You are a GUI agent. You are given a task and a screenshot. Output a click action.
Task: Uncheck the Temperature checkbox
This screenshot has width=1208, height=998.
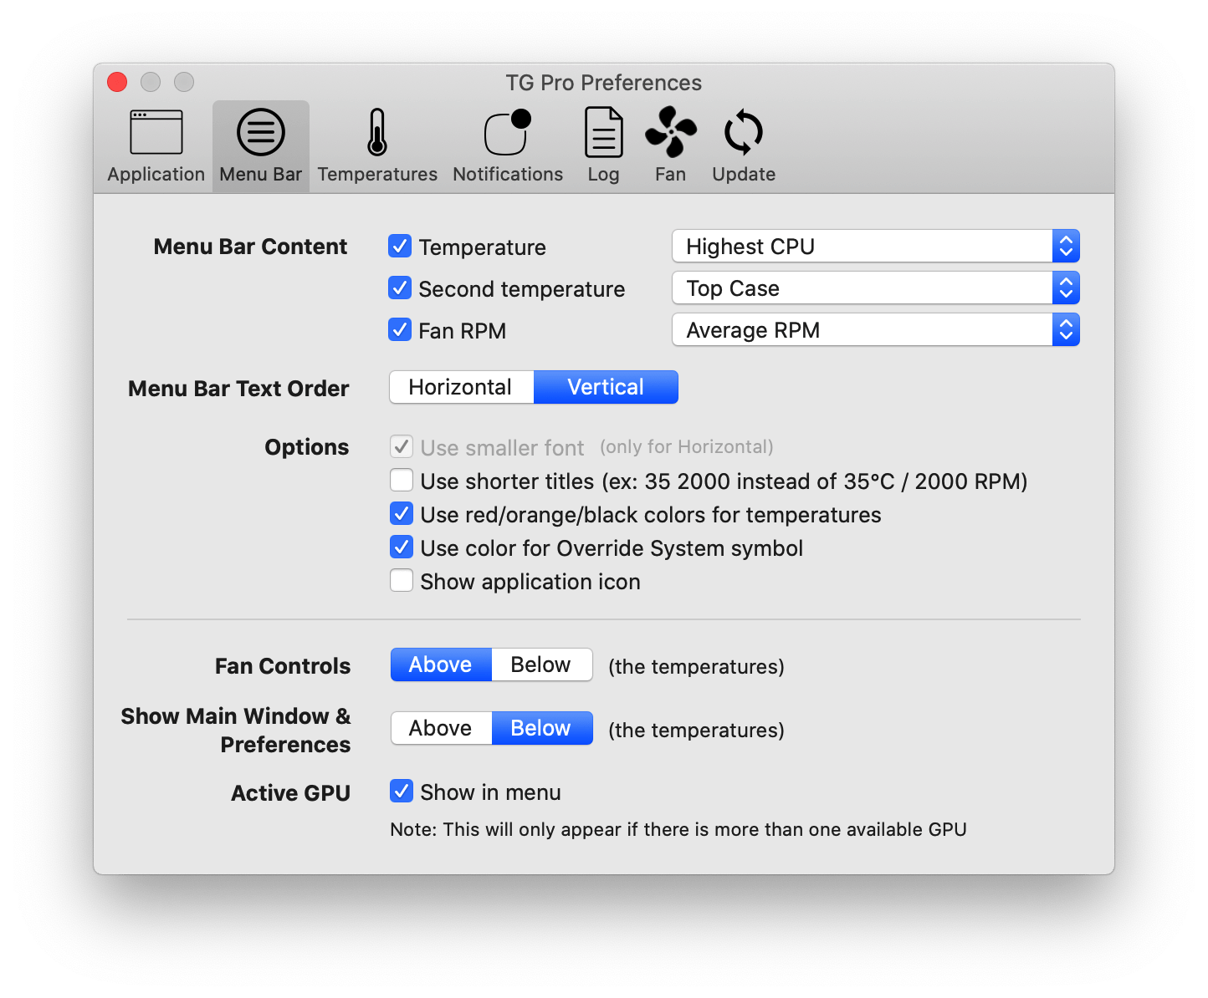click(400, 247)
